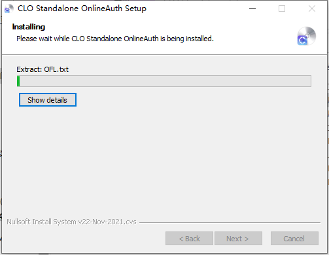329x255 pixels.
Task: Click Show details button
Action: tap(48, 100)
